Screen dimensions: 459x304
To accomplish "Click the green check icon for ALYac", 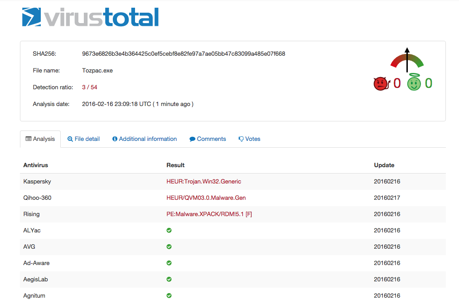I will tap(169, 230).
